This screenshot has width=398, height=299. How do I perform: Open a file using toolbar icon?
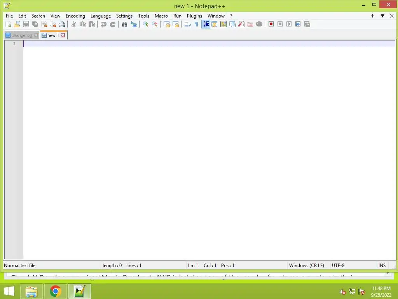17,24
